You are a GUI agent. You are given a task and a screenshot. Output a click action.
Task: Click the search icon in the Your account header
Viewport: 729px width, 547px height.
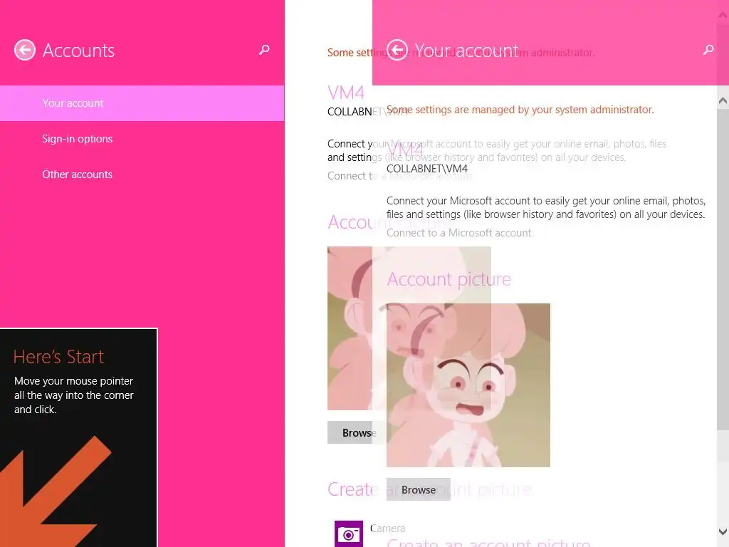coord(708,50)
